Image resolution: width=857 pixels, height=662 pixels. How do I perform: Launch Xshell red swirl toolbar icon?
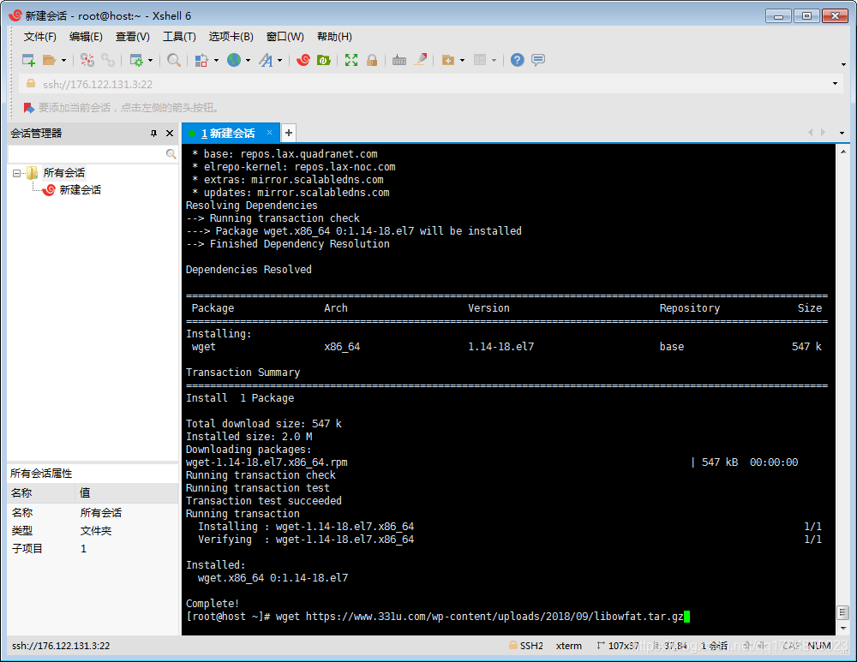click(x=303, y=60)
